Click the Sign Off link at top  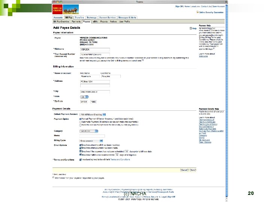tap(179, 6)
